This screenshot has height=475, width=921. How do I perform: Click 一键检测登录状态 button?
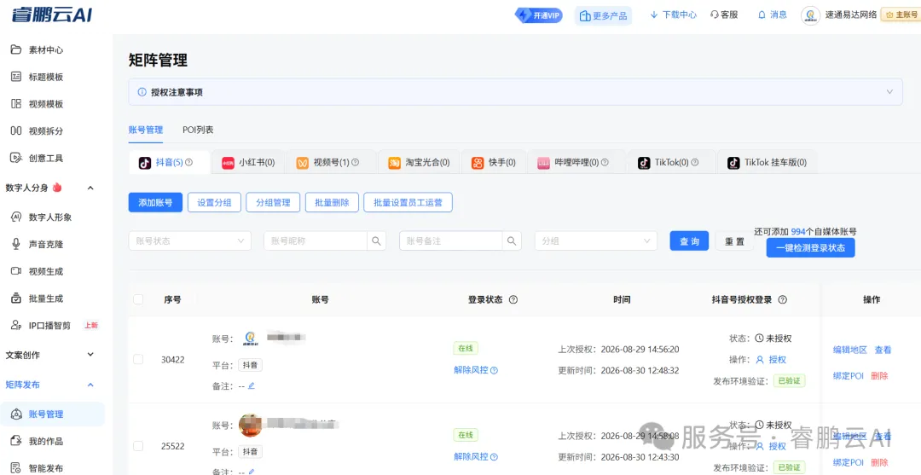tap(811, 248)
